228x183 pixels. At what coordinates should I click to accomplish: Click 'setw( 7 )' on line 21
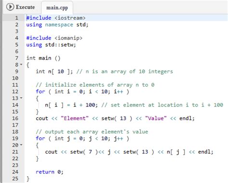pyautogui.click(x=84, y=152)
